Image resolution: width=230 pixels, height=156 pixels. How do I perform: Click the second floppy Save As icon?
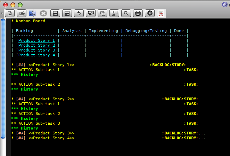(67, 13)
